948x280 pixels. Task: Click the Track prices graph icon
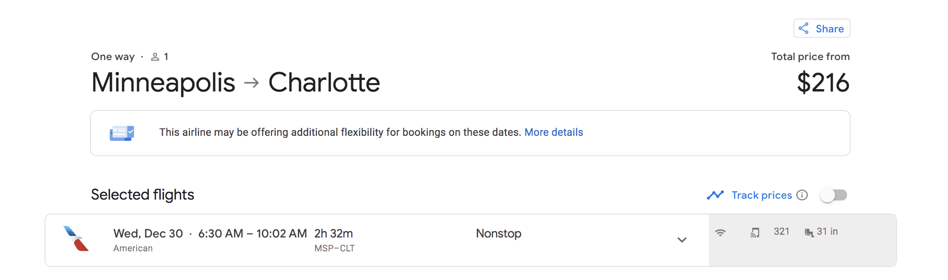point(715,195)
